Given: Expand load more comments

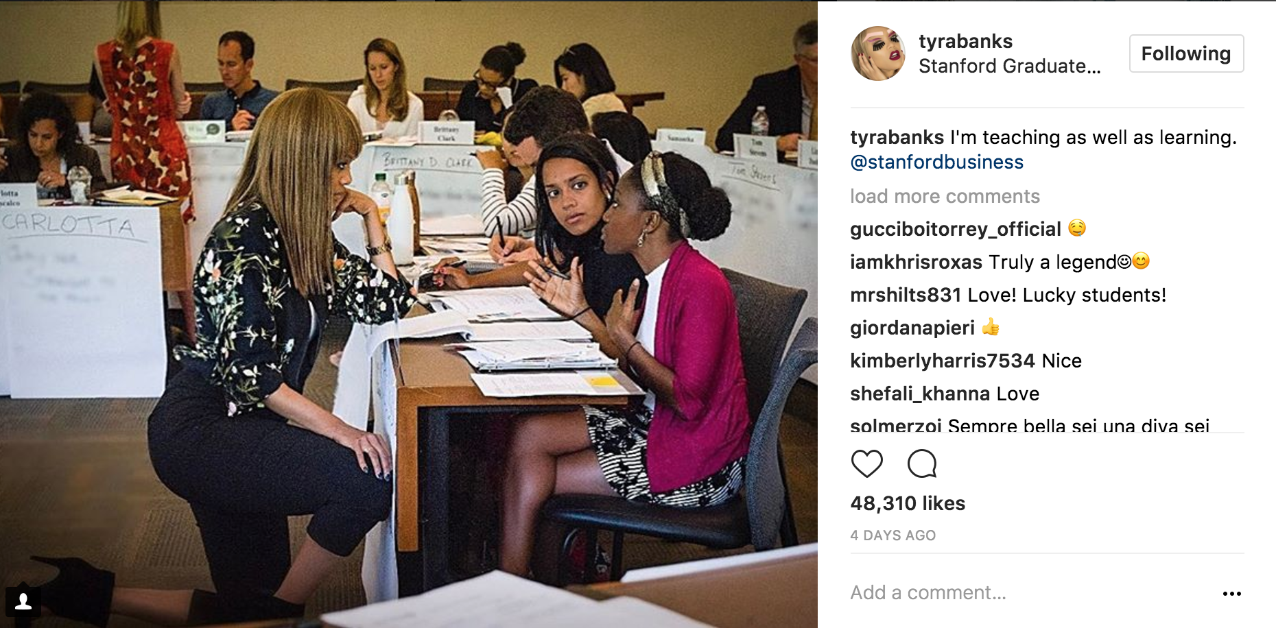Looking at the screenshot, I should [x=945, y=197].
